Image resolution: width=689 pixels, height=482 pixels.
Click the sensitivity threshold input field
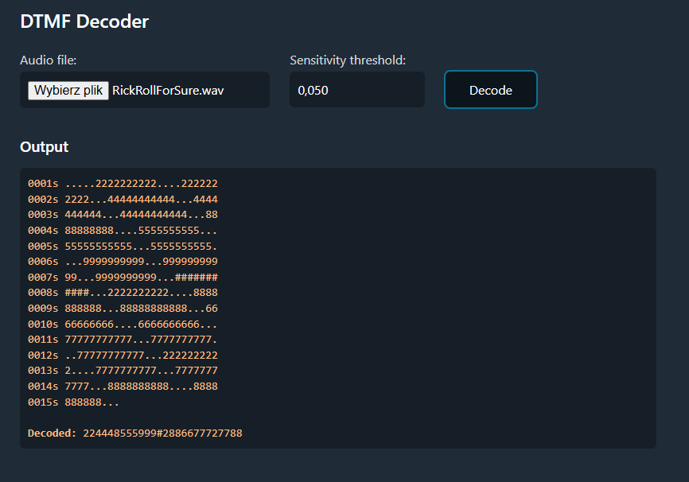pos(356,89)
